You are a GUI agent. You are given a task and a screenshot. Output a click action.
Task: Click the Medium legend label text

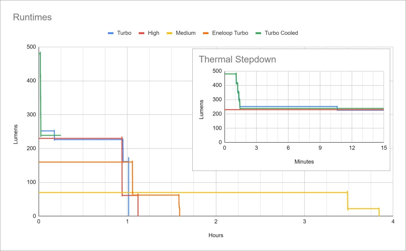186,33
